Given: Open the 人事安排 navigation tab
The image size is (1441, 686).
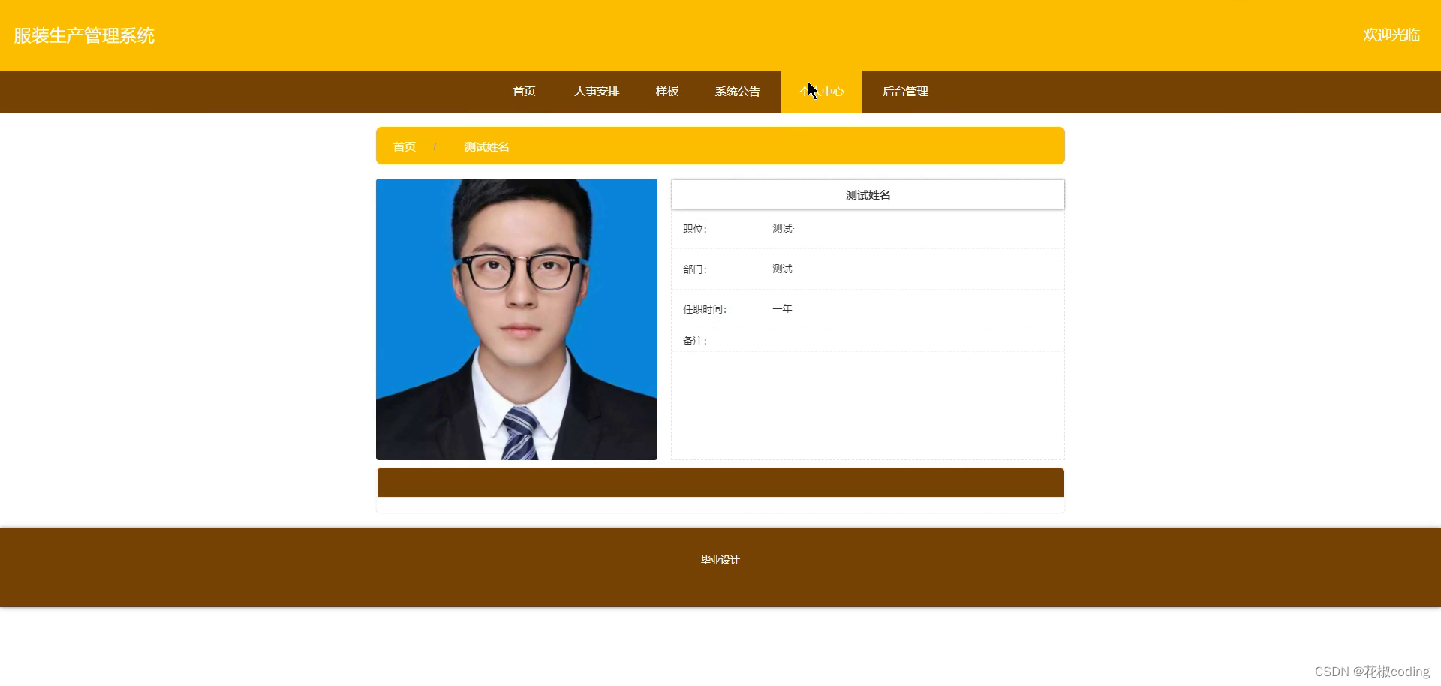Looking at the screenshot, I should click(x=597, y=92).
